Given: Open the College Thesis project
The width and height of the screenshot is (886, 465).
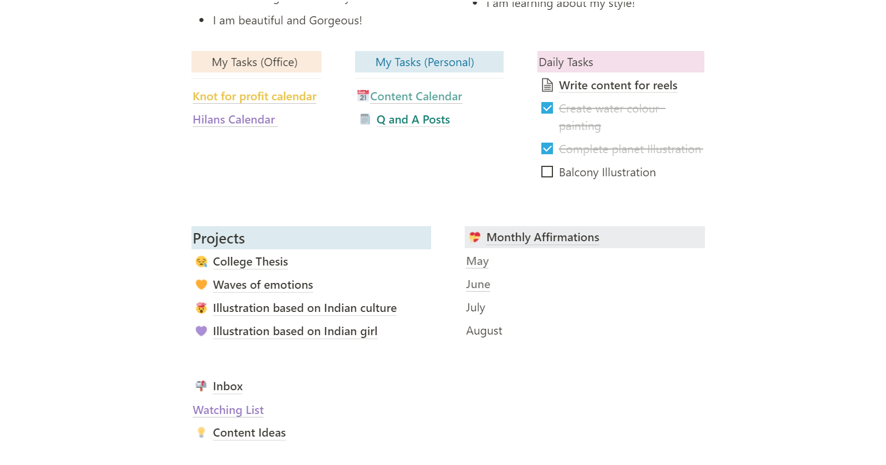Looking at the screenshot, I should pos(250,261).
